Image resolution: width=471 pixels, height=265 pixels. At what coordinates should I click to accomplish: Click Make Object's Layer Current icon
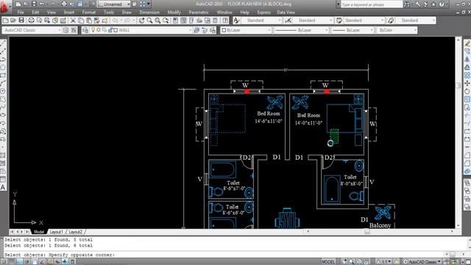(x=196, y=30)
